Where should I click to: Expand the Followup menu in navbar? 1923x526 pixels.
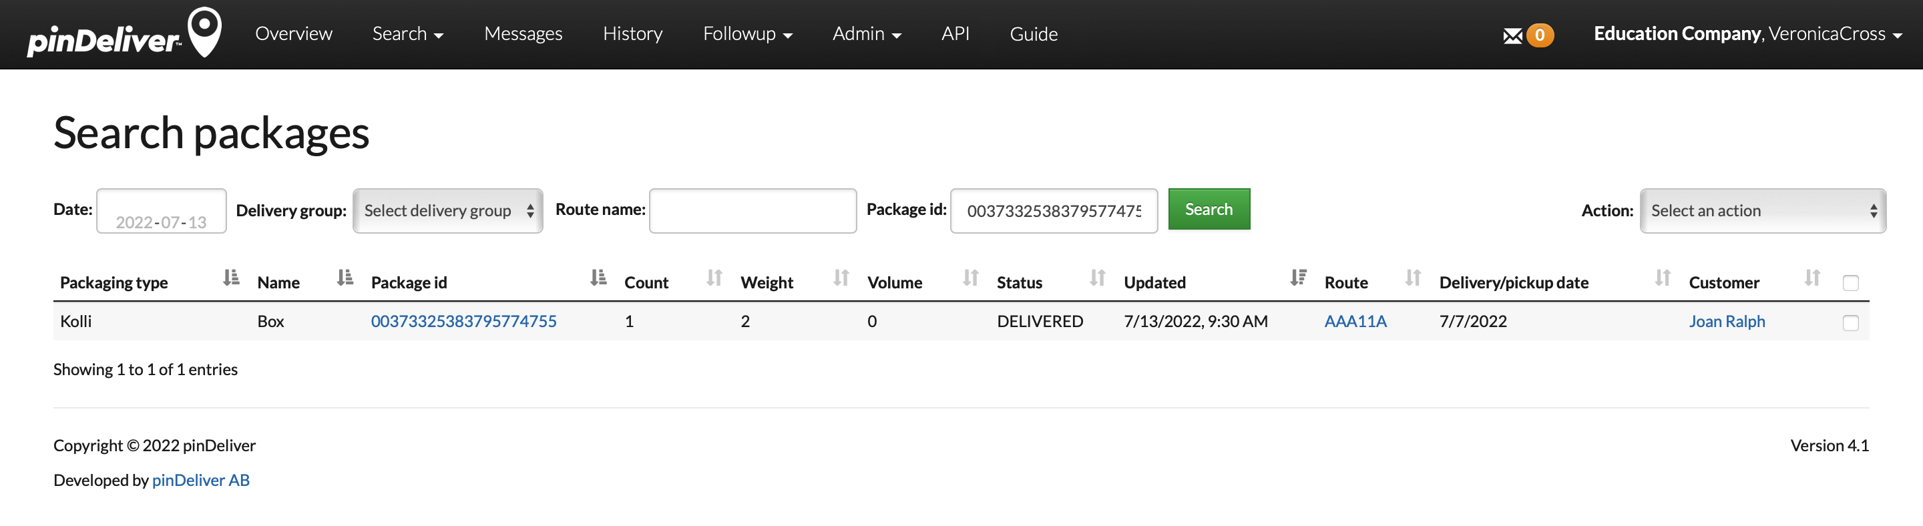coord(747,33)
